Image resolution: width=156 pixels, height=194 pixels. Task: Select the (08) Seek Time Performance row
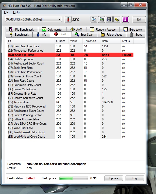(x=71, y=72)
